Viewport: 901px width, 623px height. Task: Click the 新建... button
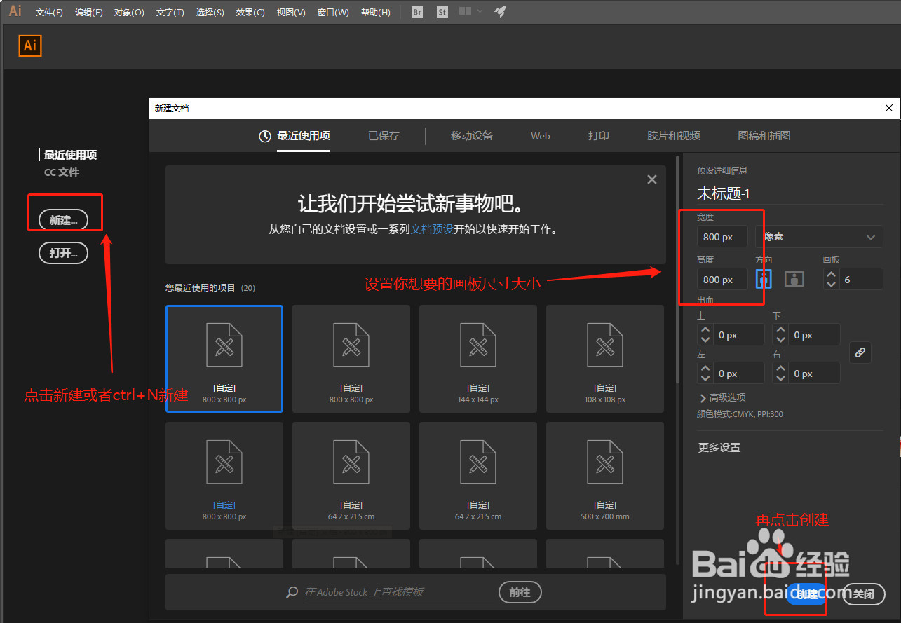click(x=63, y=220)
